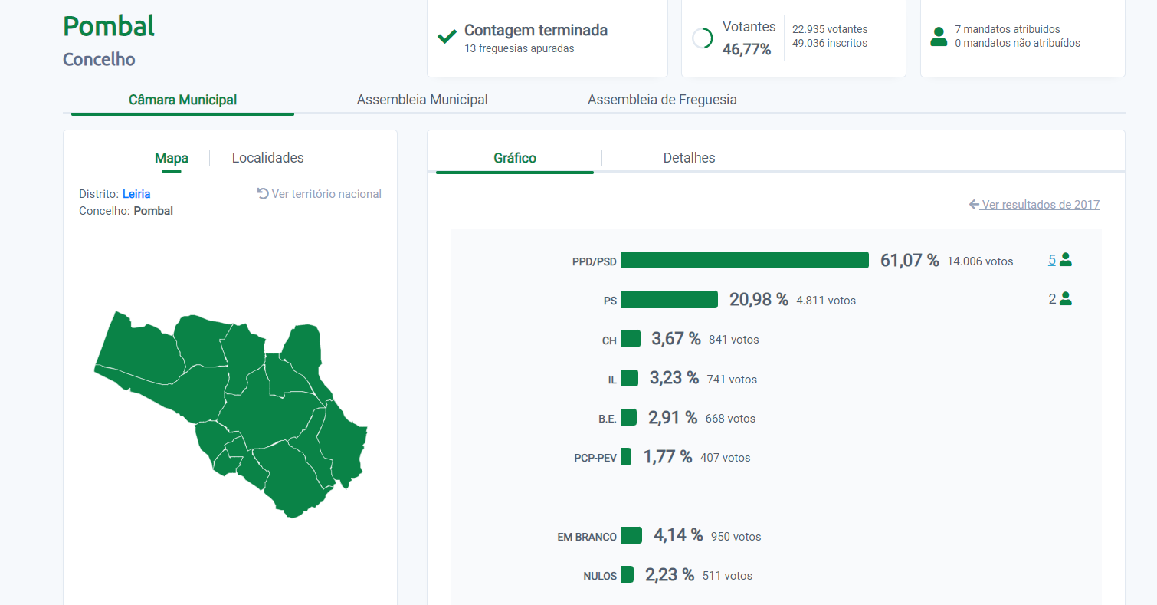The height and width of the screenshot is (605, 1157).
Task: Open the Assembleia de Freguesia tab
Action: pos(662,100)
